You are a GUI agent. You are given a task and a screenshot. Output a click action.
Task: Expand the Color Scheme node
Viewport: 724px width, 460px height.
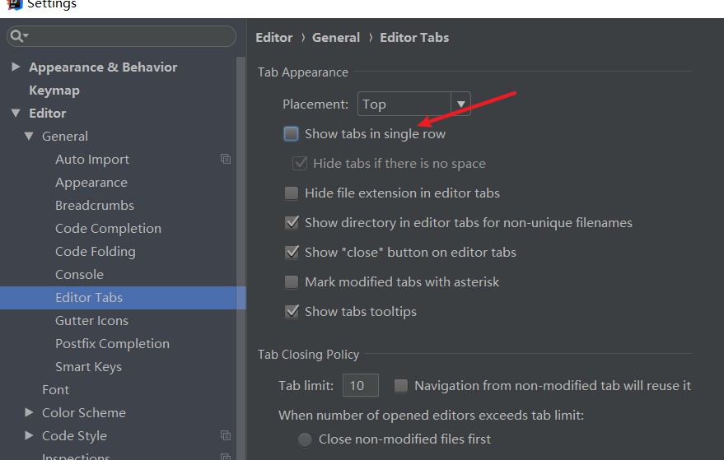[x=29, y=412]
